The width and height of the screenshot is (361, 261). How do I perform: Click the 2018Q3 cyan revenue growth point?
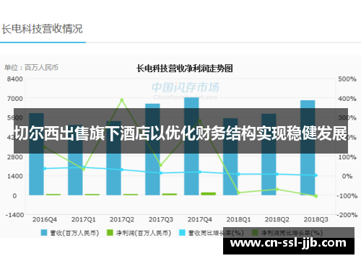316,175
